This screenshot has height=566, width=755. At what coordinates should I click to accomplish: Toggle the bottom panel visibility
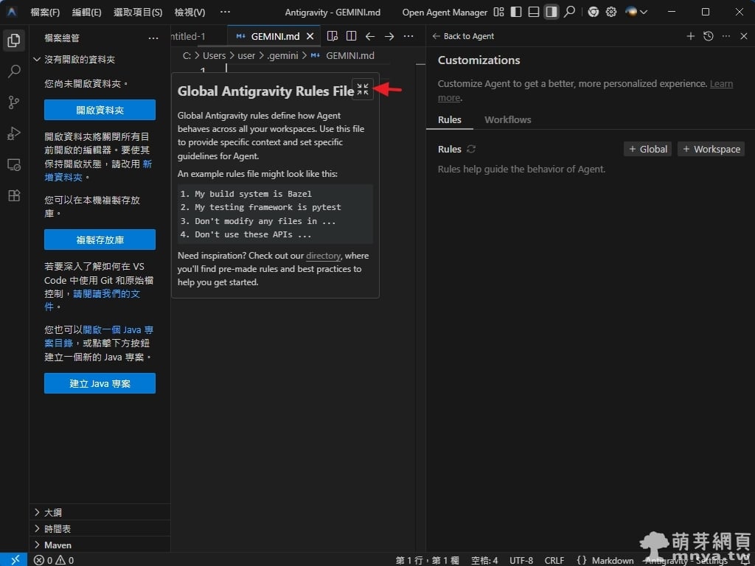[x=534, y=13]
